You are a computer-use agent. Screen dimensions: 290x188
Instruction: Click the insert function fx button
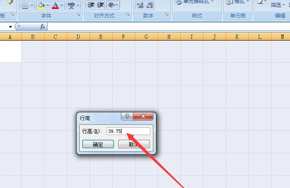point(42,26)
